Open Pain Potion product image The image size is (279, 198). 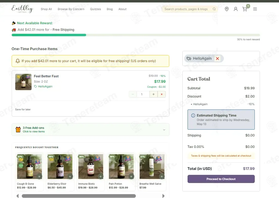tap(121, 166)
